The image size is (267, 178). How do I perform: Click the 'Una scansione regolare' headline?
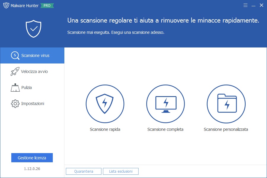coord(163,20)
